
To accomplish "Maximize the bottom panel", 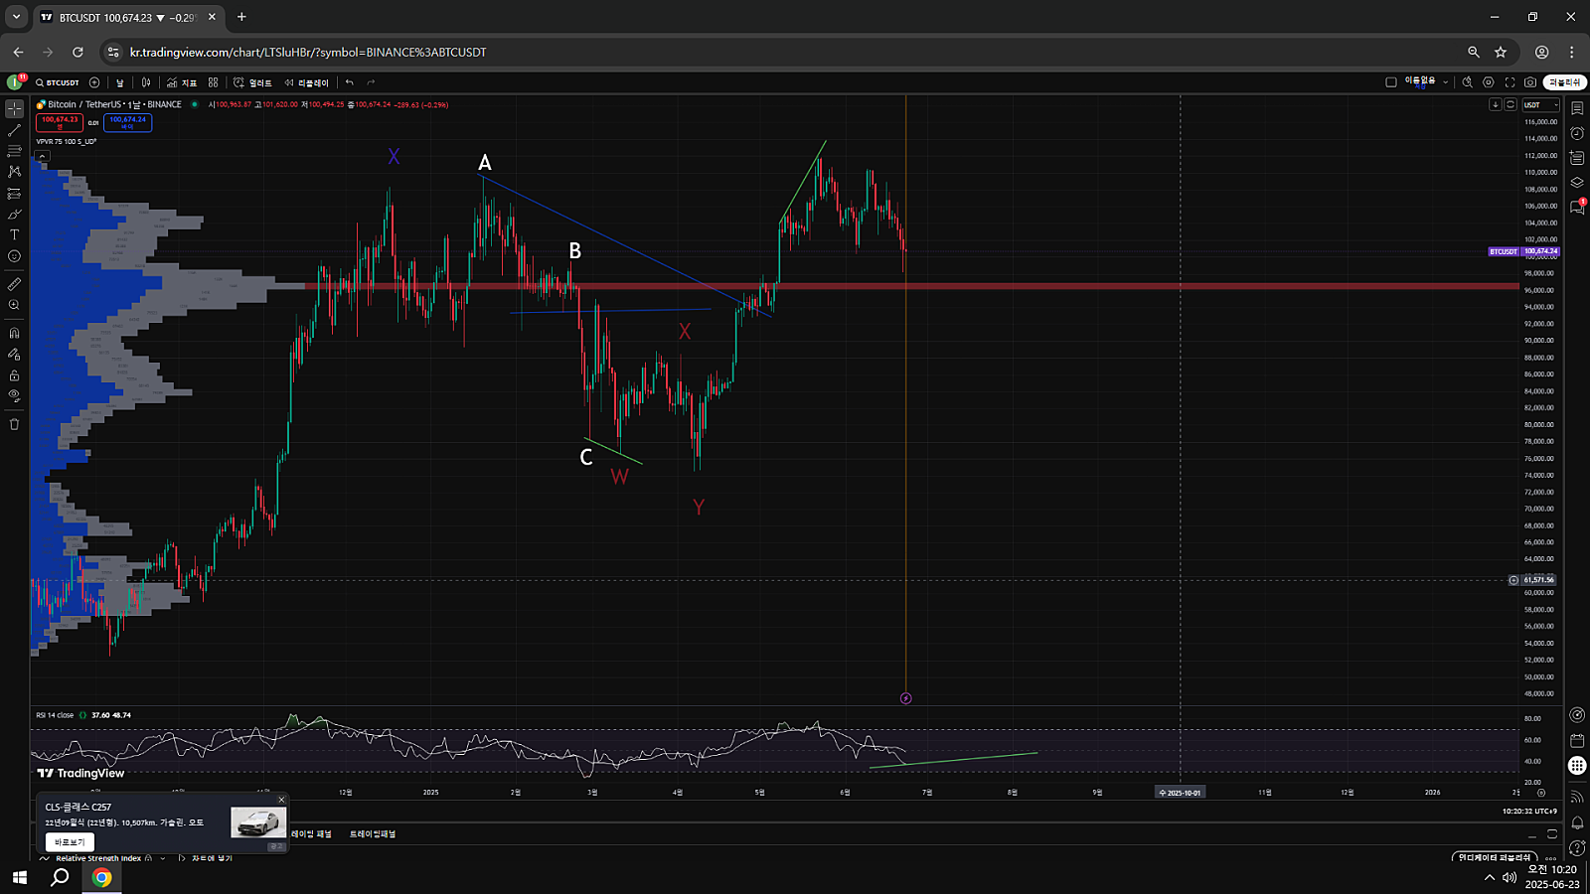I will [1552, 834].
